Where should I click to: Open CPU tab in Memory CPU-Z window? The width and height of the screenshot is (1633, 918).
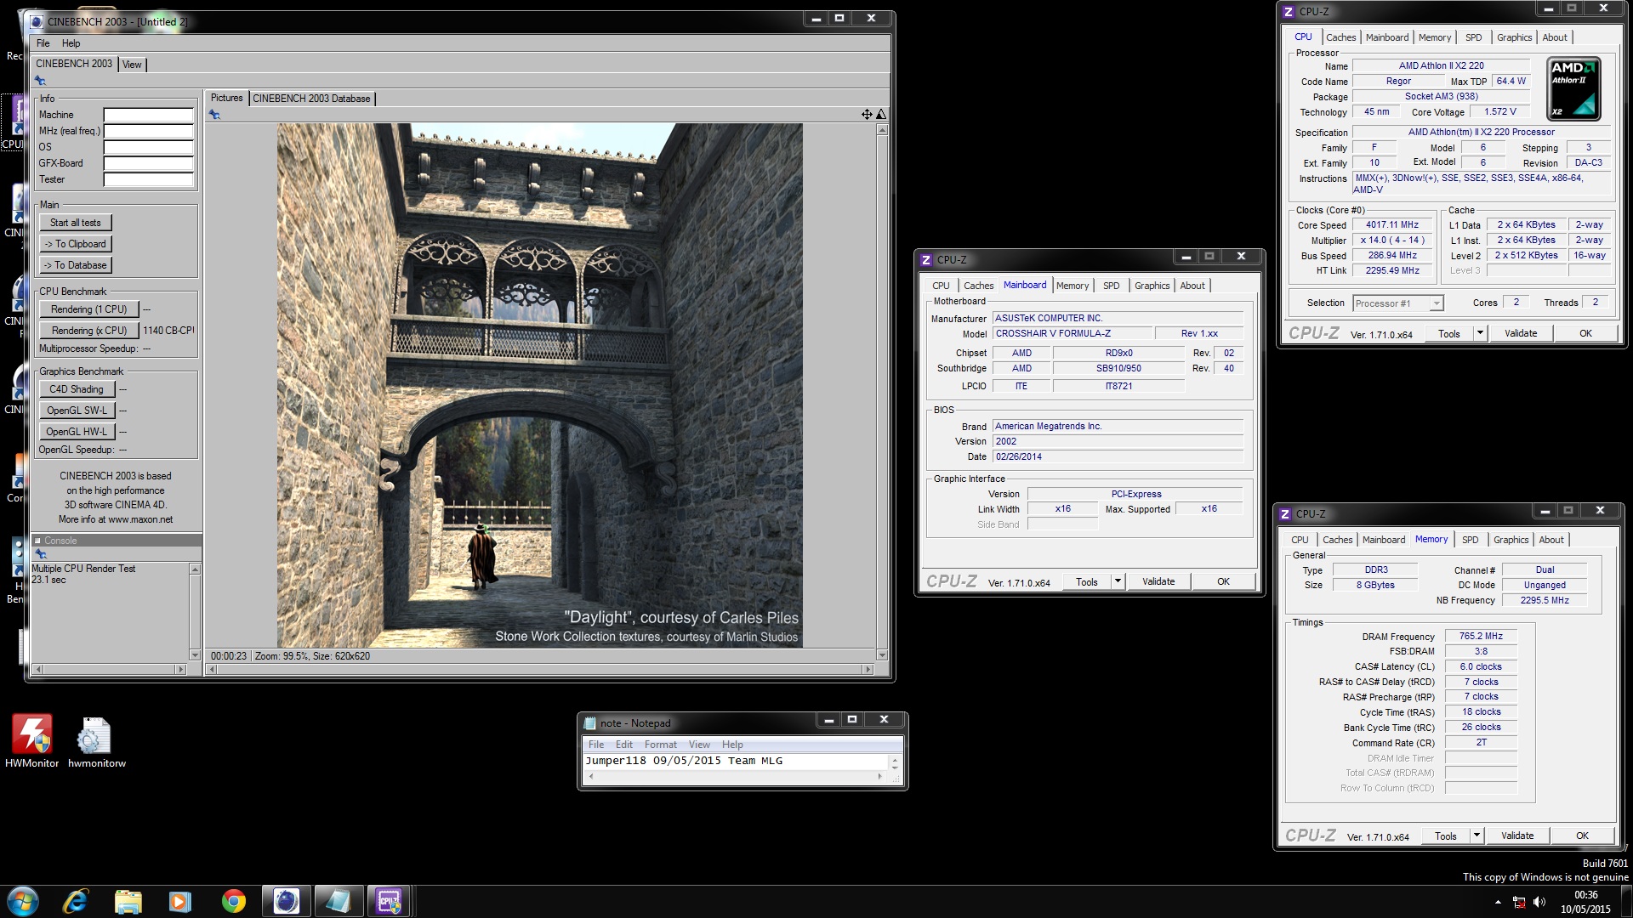pyautogui.click(x=1300, y=540)
